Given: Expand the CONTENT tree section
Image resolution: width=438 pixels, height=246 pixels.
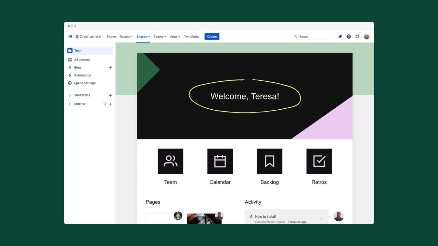Looking at the screenshot, I should pyautogui.click(x=70, y=104).
